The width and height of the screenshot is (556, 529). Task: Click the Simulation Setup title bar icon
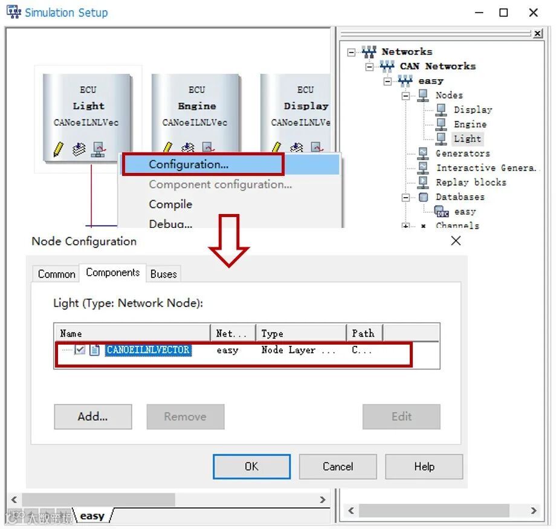point(14,12)
